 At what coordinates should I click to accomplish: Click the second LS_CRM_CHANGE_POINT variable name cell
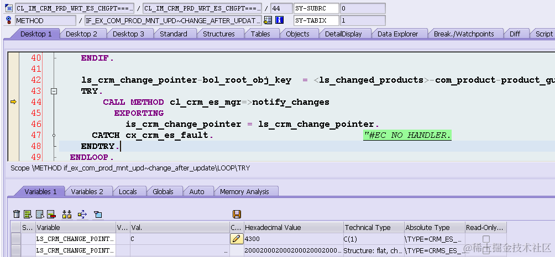(76, 250)
